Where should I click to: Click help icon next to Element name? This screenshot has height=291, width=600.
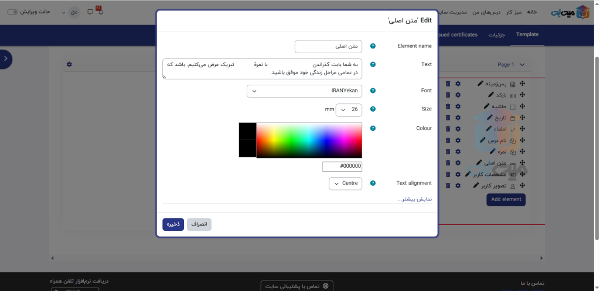pyautogui.click(x=373, y=46)
